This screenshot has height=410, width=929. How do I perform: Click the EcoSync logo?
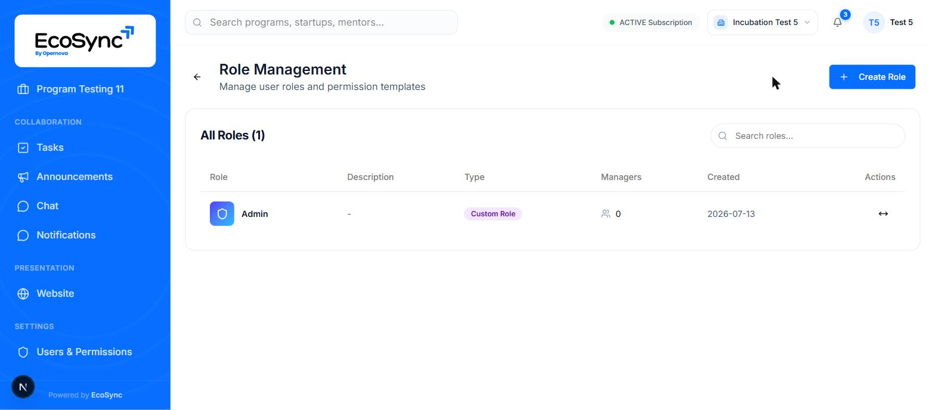pyautogui.click(x=85, y=41)
